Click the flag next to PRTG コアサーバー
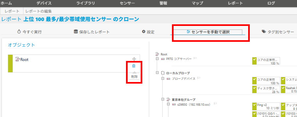 (195, 59)
